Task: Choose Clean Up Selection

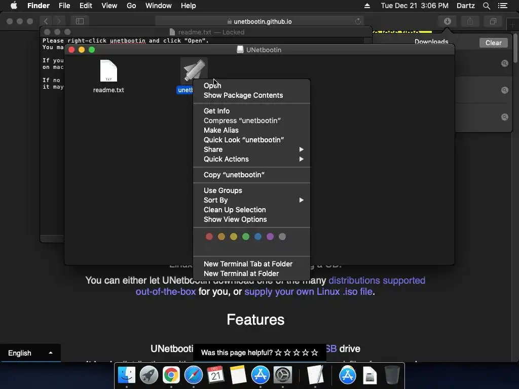Action: [251, 210]
